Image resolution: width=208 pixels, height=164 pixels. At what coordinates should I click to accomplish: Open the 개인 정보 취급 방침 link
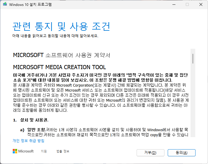tap(28, 141)
